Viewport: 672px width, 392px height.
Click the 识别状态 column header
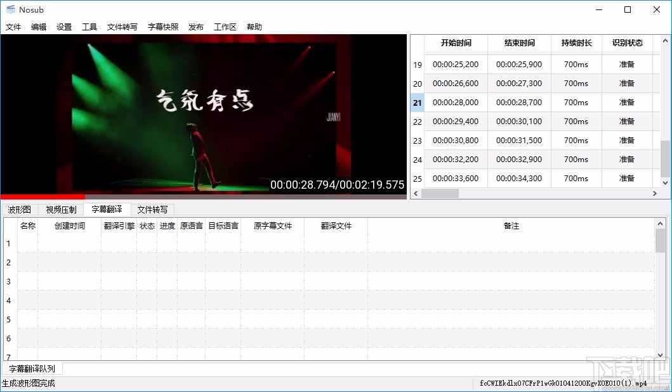[x=628, y=43]
